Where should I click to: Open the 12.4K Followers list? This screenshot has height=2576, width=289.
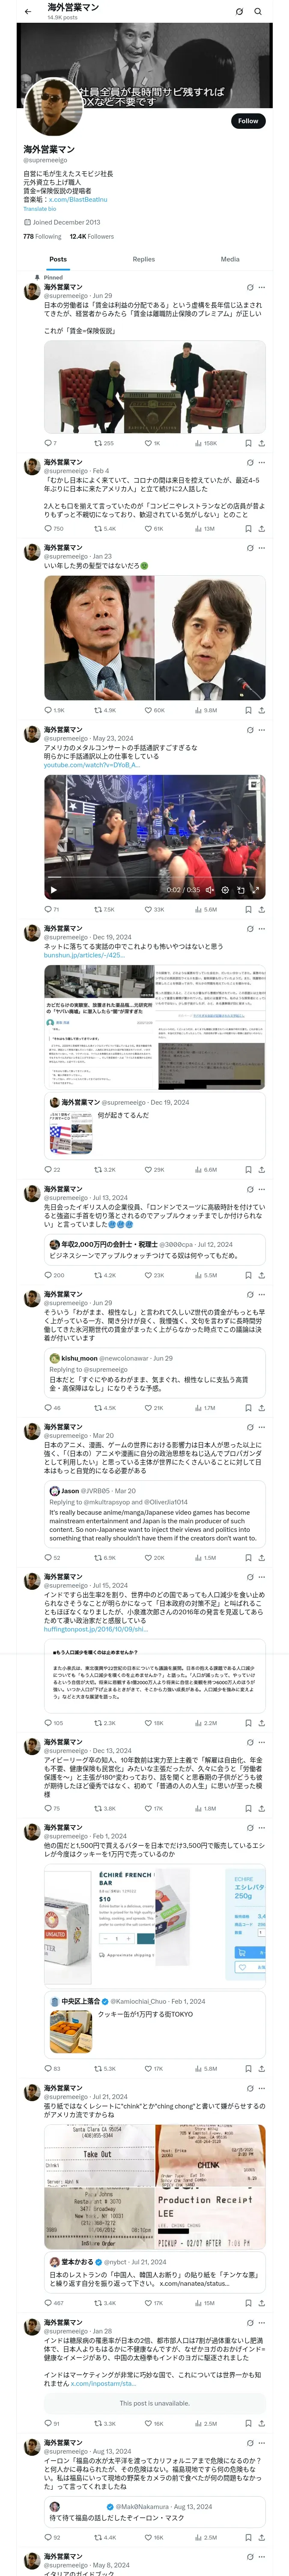click(x=92, y=237)
